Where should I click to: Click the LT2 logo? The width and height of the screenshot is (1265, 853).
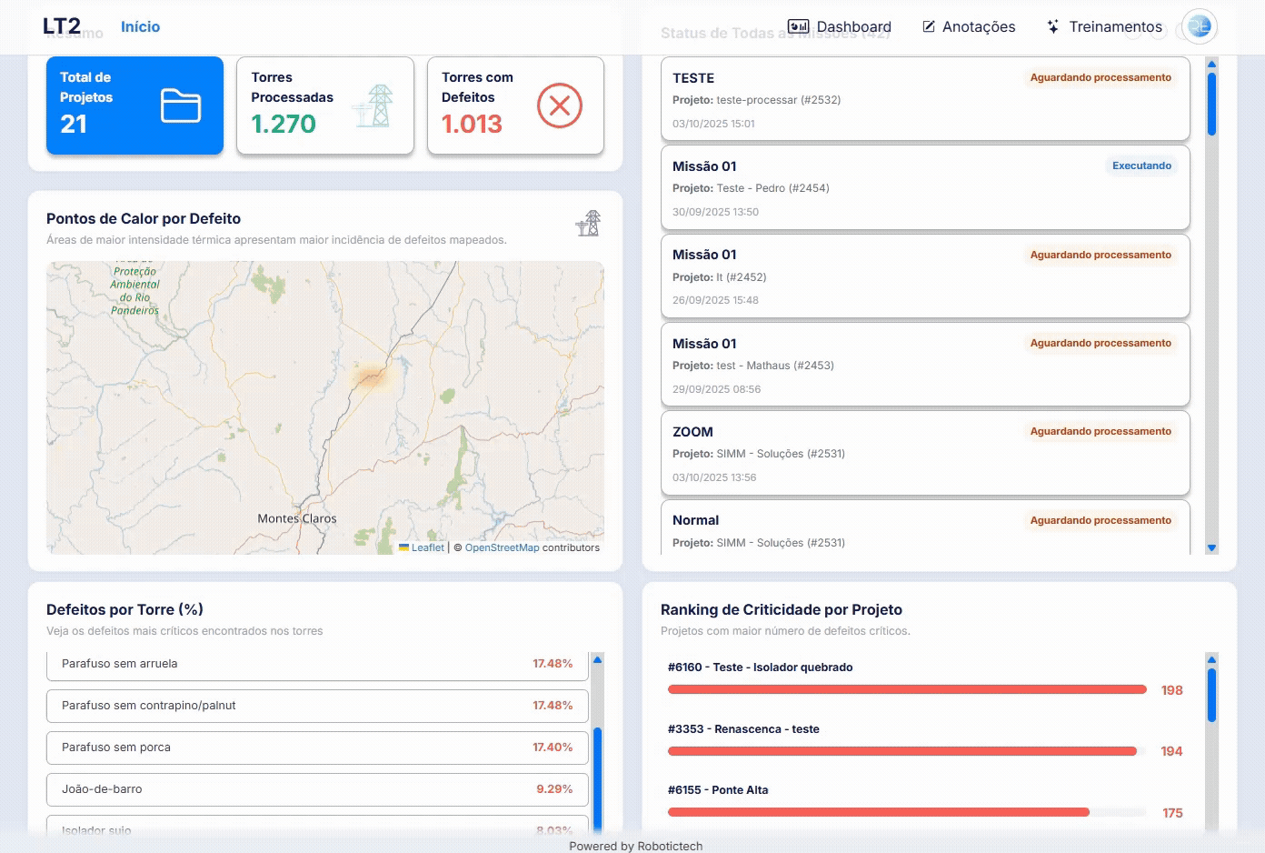[x=62, y=26]
